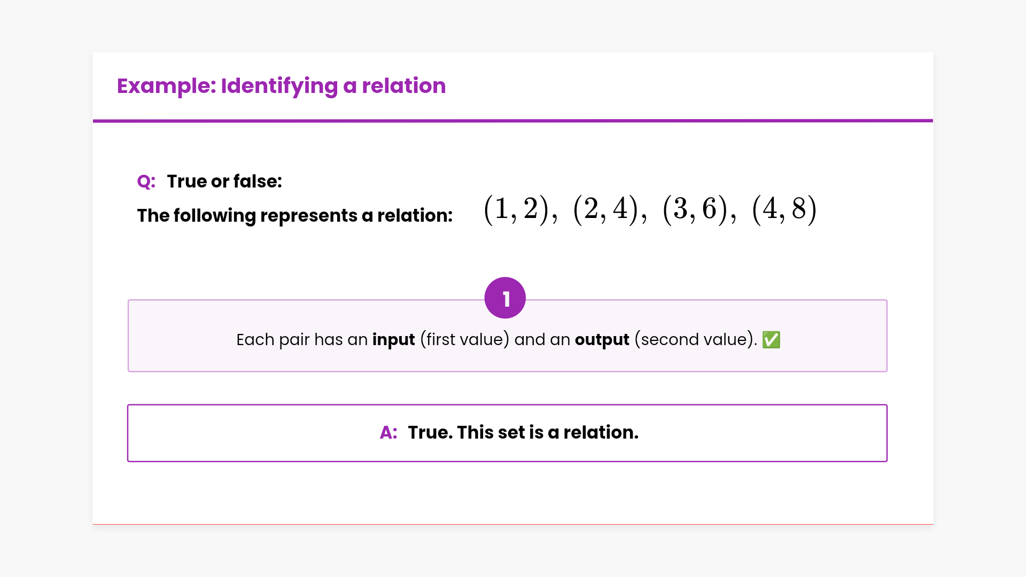Click the word "Example:" in the title

166,85
